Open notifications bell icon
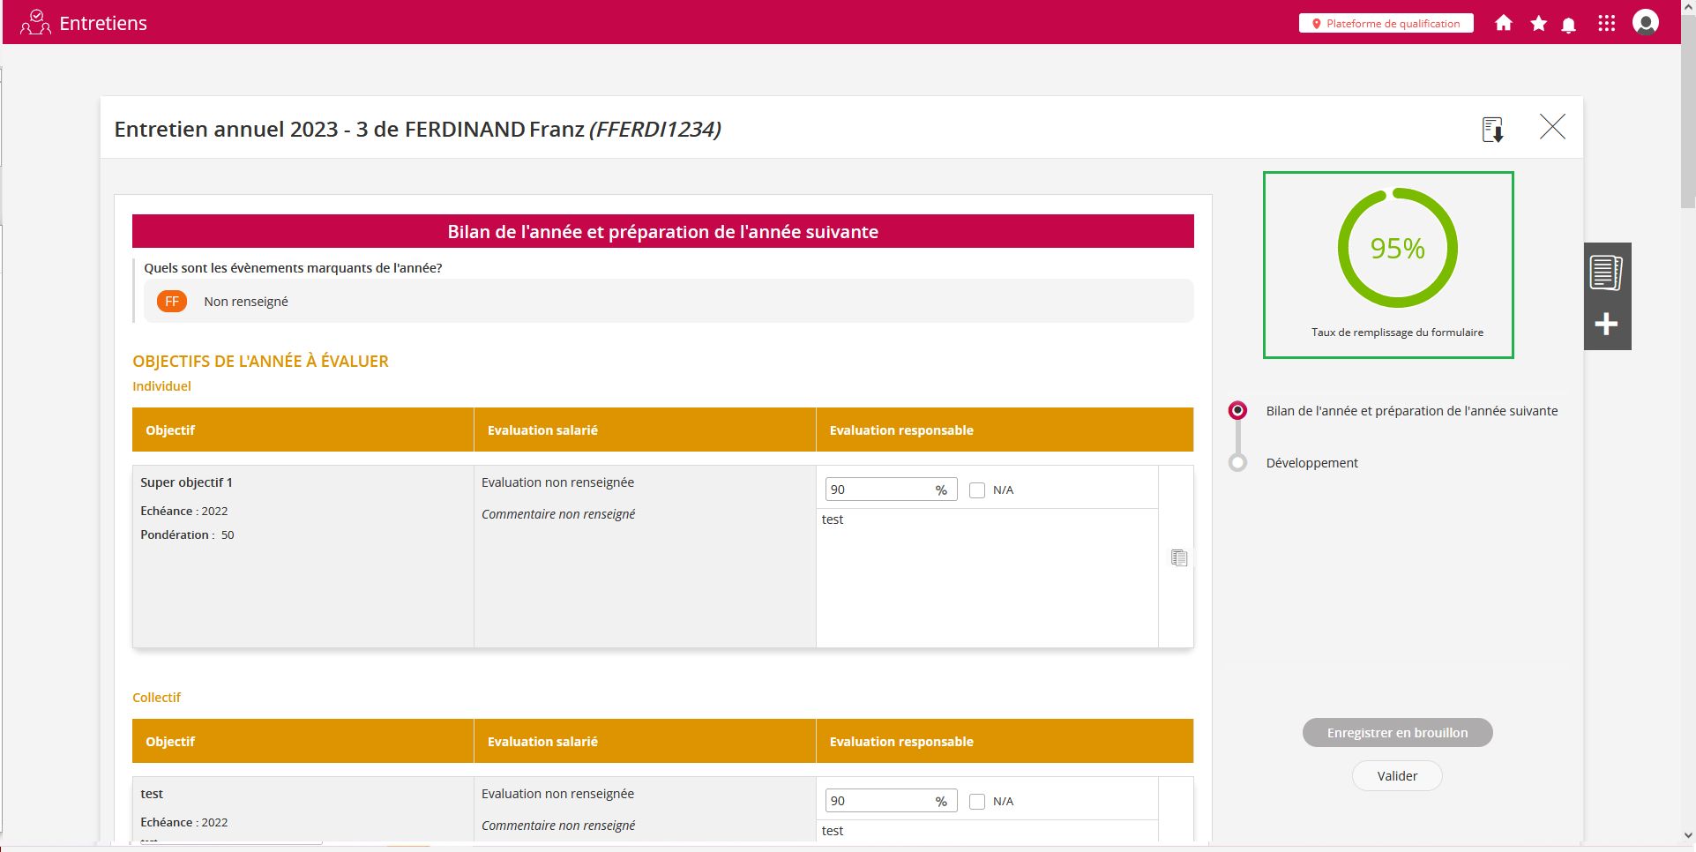The height and width of the screenshot is (852, 1696). (x=1568, y=25)
